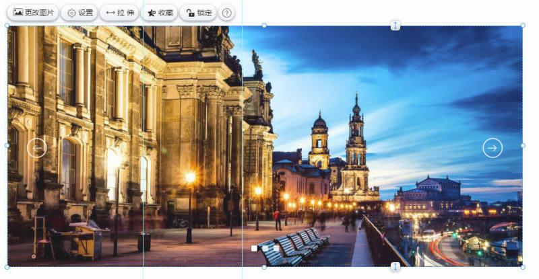Open help via the question mark icon
539x279 pixels.
[x=227, y=13]
